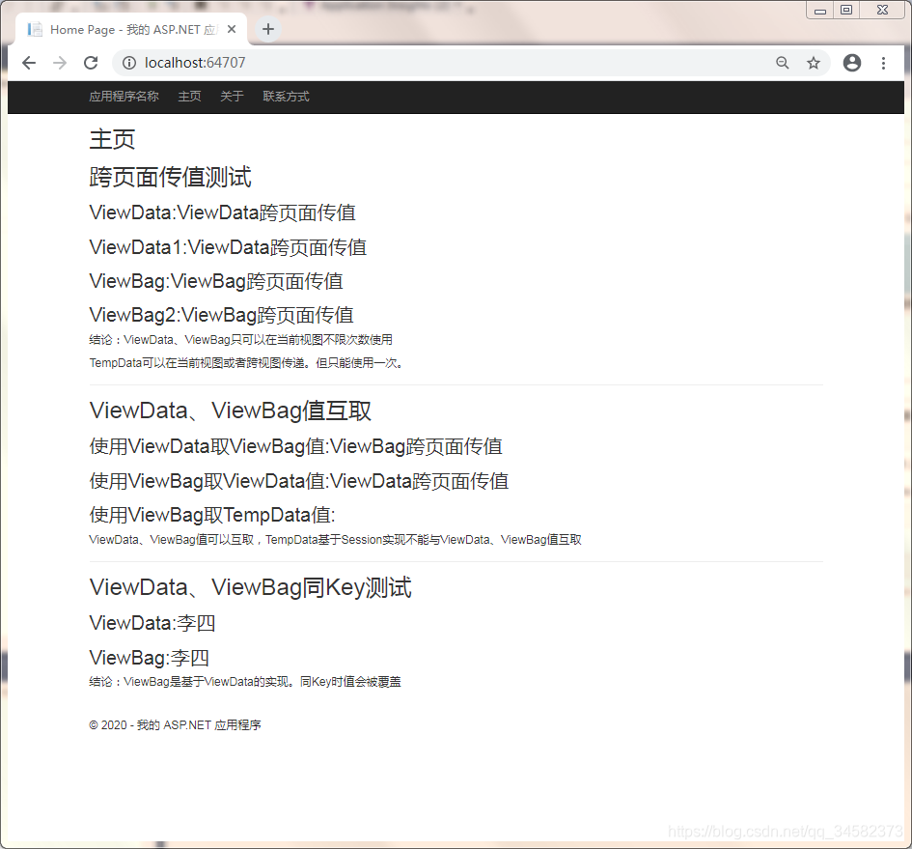912x849 pixels.
Task: Bookmark this page with the star icon
Action: 814,63
